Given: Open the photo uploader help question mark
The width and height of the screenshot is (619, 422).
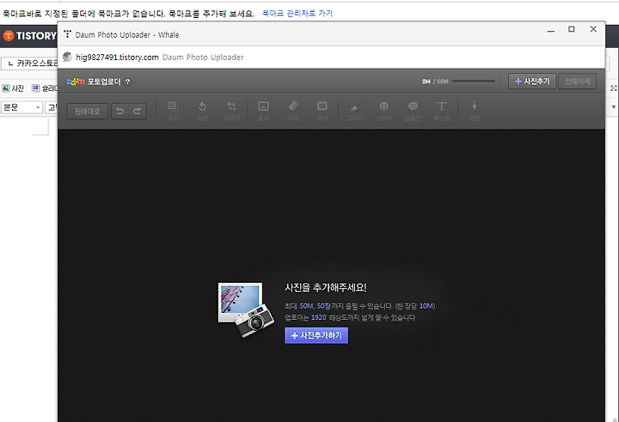Looking at the screenshot, I should 127,81.
